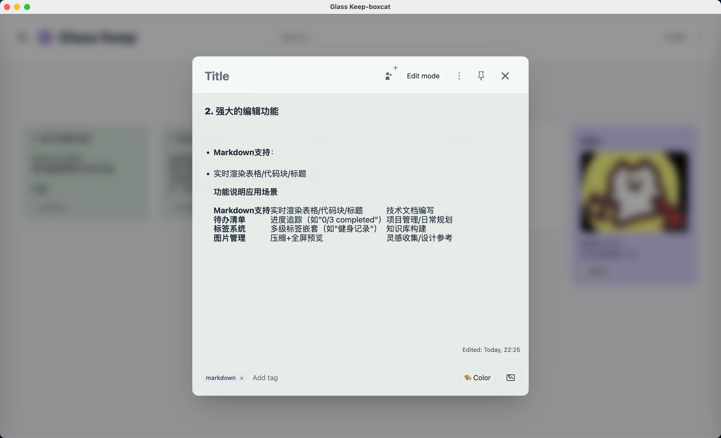Open the Color picker button
The width and height of the screenshot is (721, 438).
tap(477, 378)
